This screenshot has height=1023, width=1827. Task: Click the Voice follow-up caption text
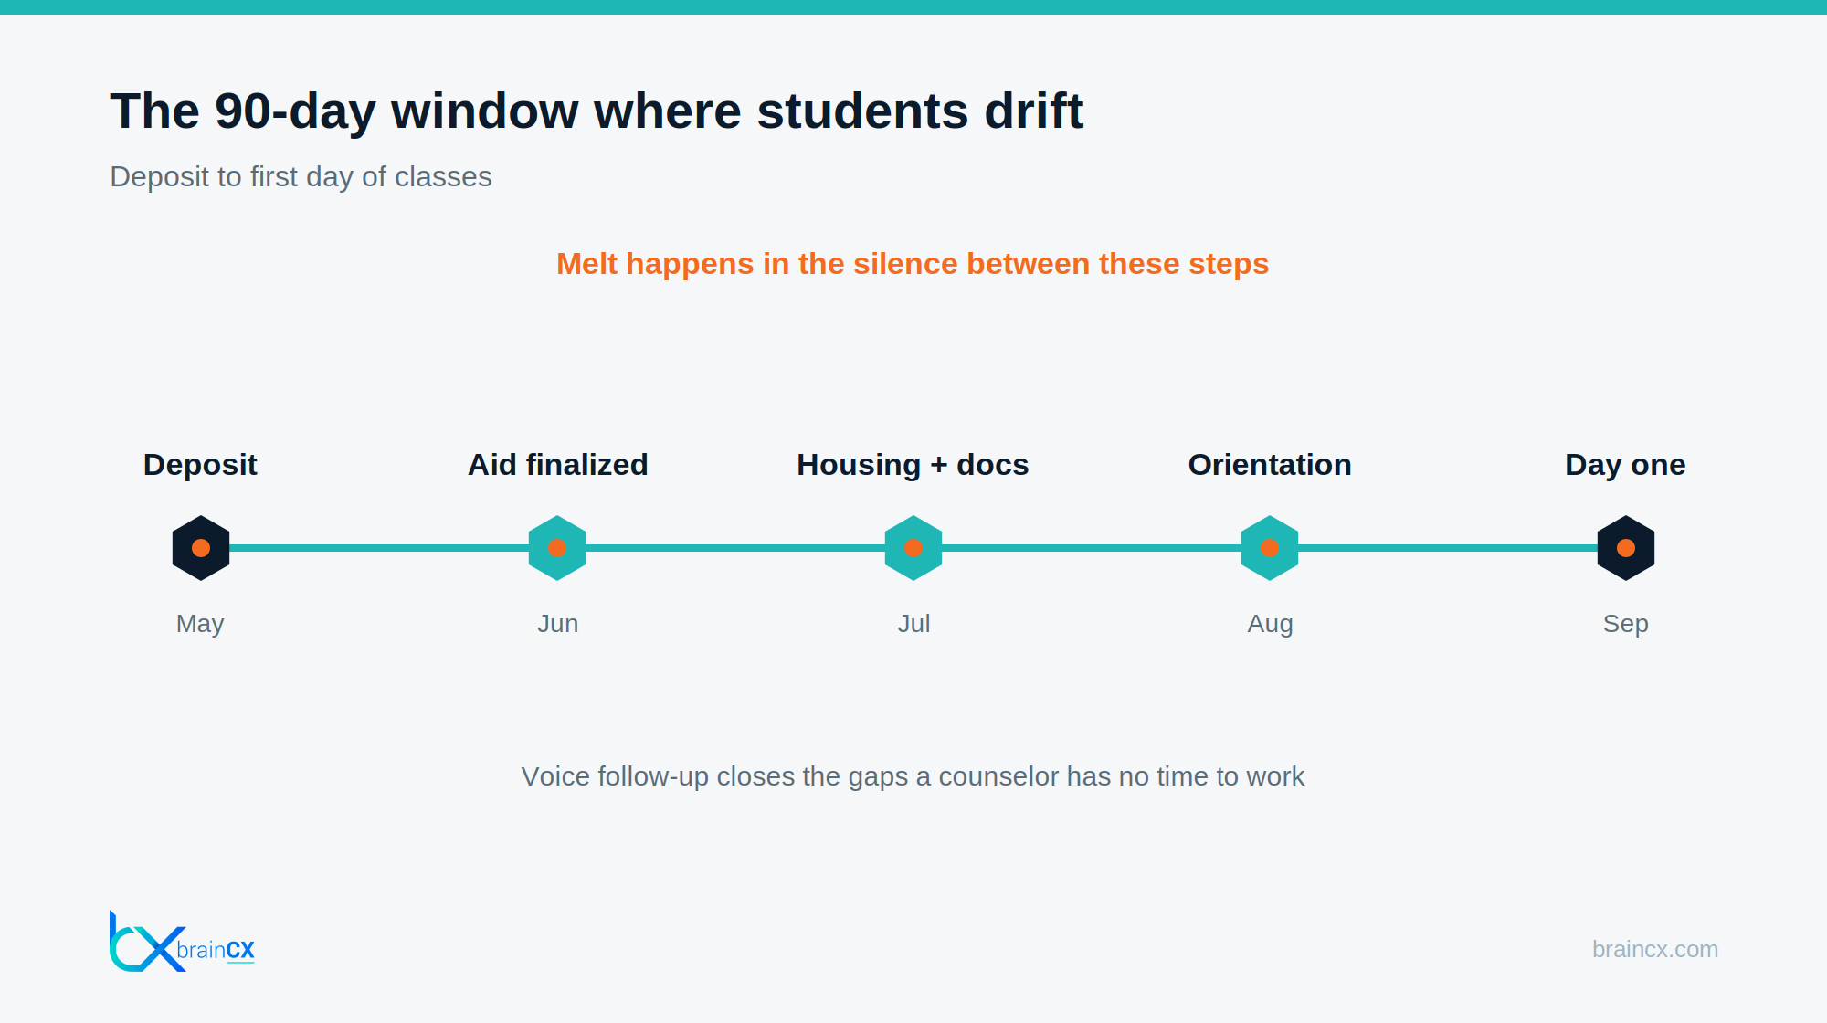pyautogui.click(x=913, y=776)
